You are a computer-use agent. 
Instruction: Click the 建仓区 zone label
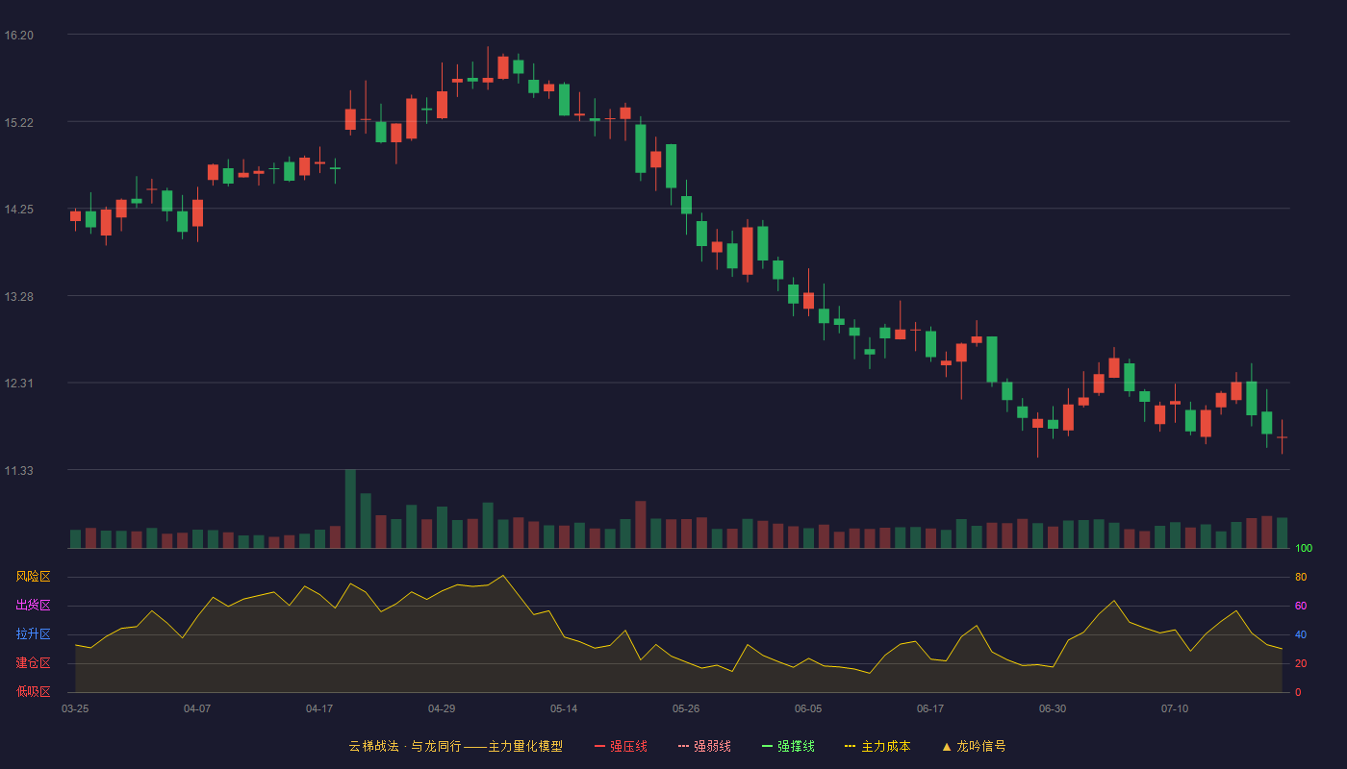pyautogui.click(x=33, y=663)
